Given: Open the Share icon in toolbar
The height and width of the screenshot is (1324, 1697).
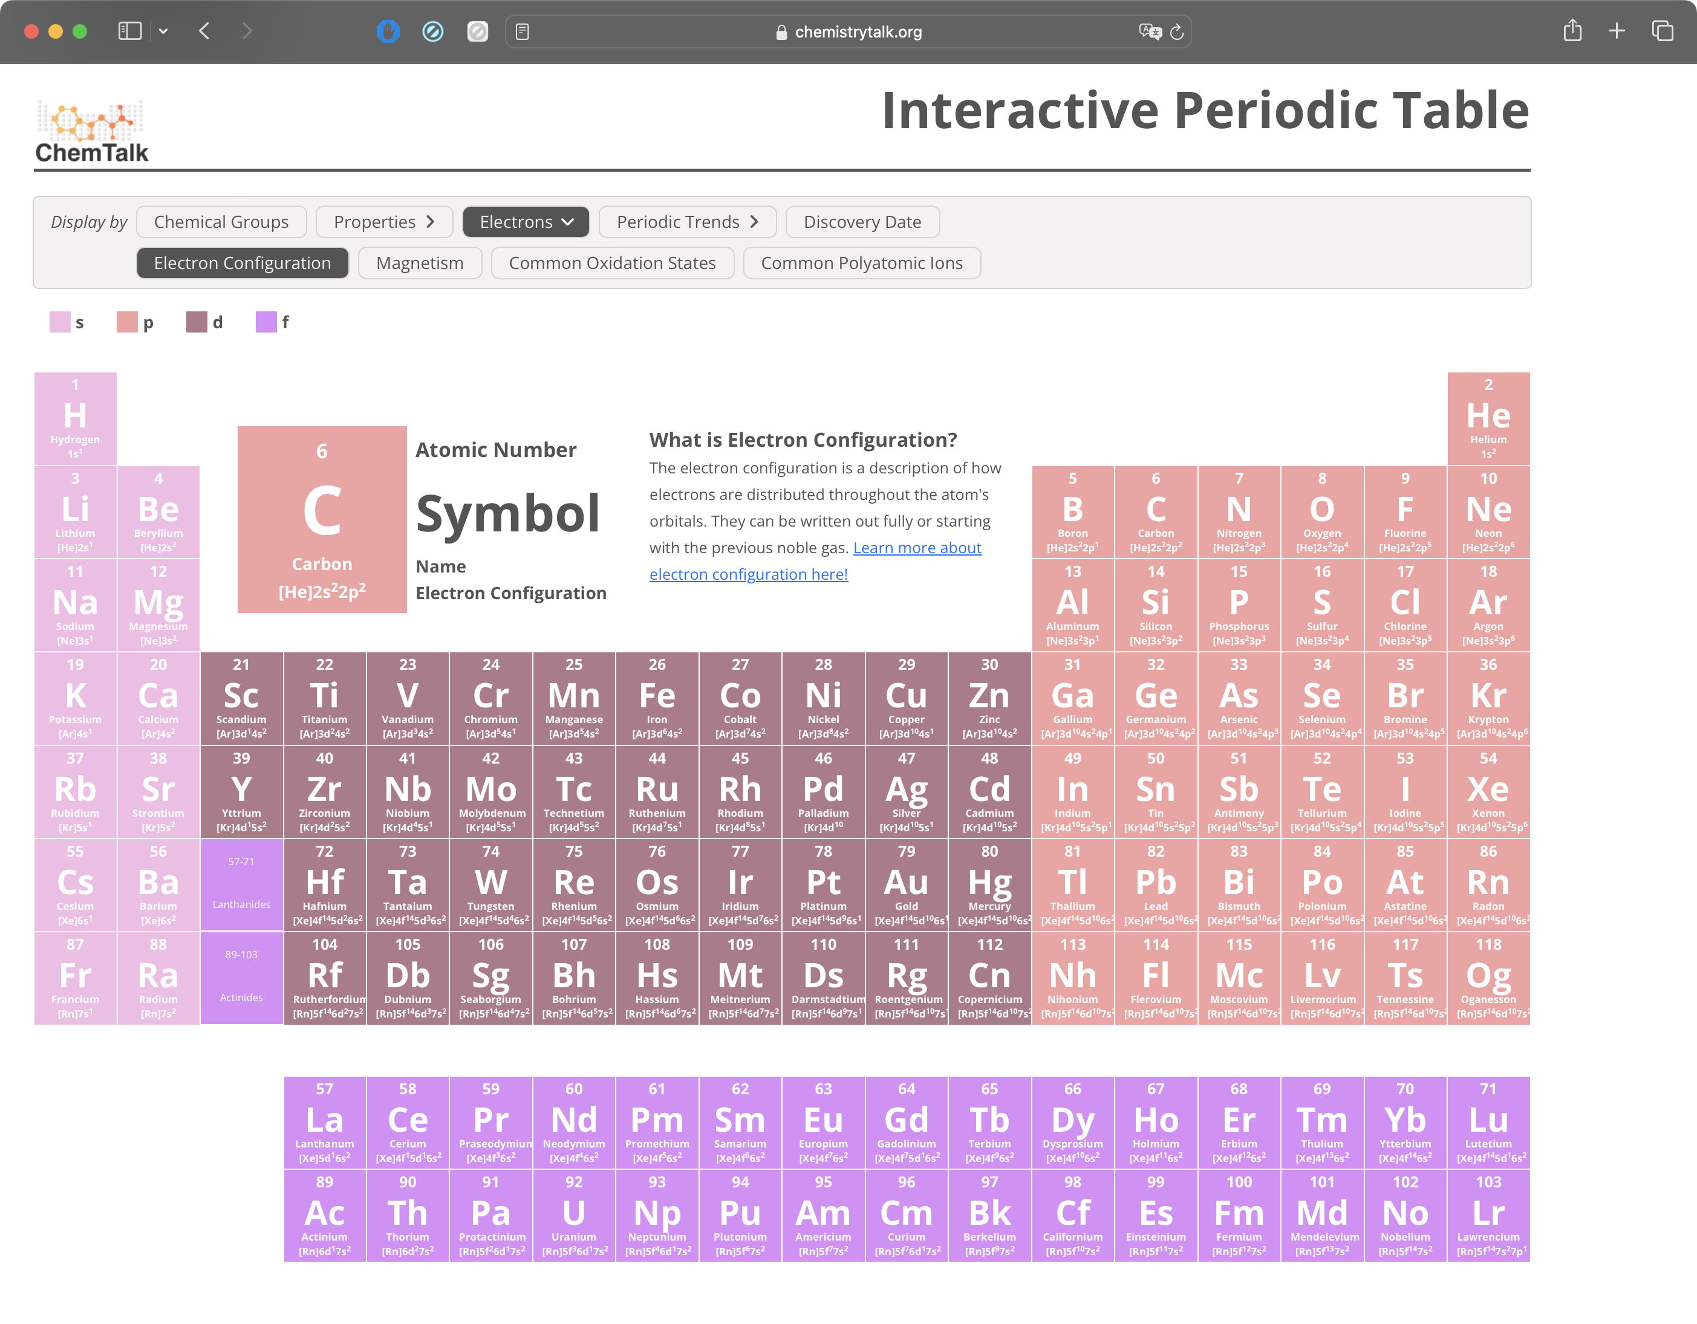Looking at the screenshot, I should coord(1572,30).
